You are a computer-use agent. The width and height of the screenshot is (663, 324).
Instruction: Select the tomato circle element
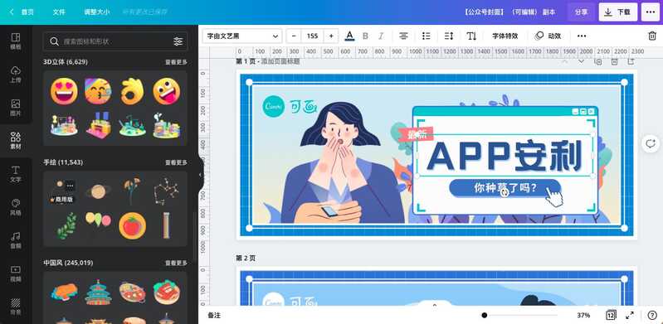[132, 226]
